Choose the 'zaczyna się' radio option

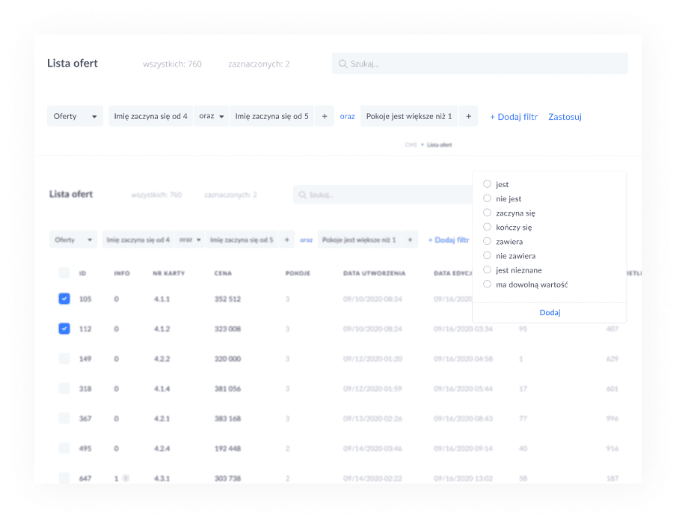488,213
